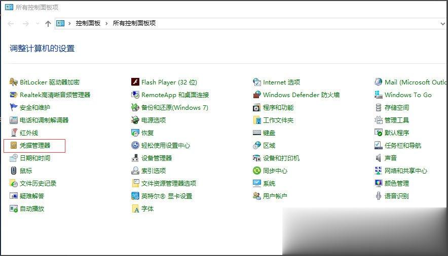
Task: Open the 恢复 icon
Action: [x=135, y=133]
